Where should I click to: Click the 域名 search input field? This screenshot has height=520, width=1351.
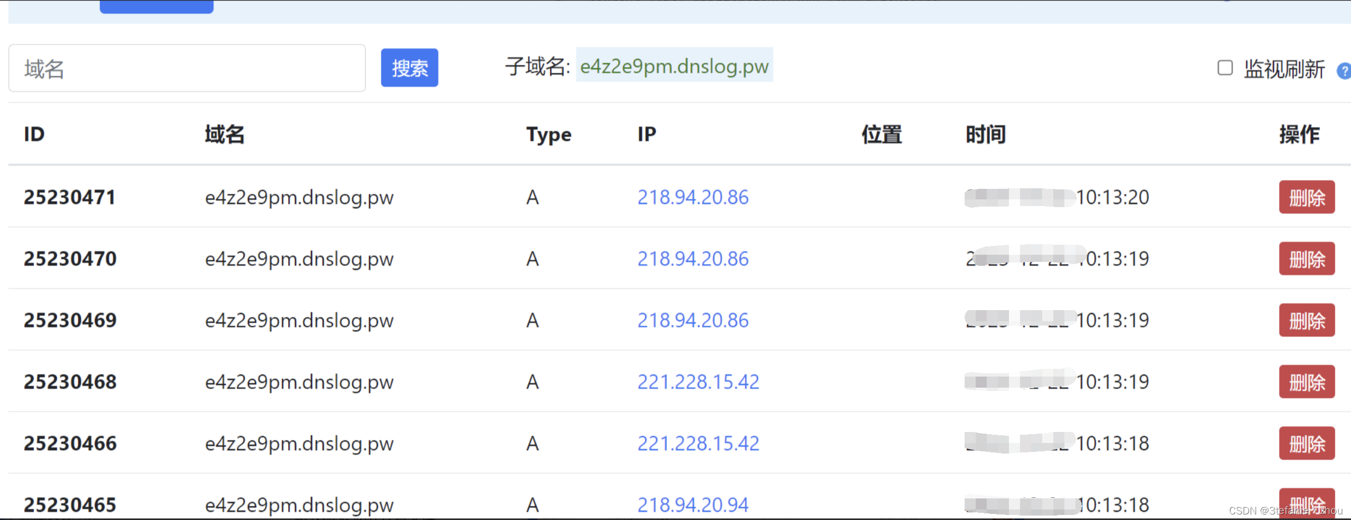tap(187, 68)
